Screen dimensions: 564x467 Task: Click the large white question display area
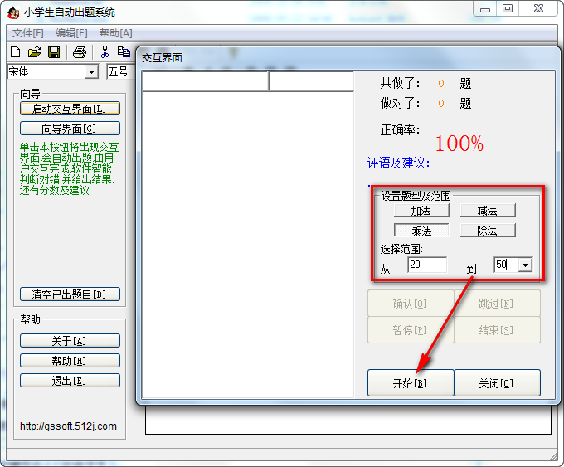248,245
